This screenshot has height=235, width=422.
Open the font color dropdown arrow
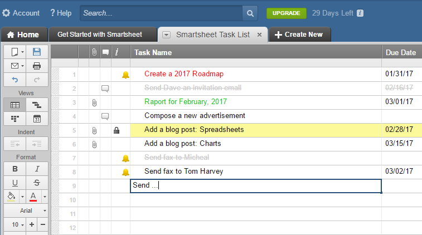coord(45,197)
